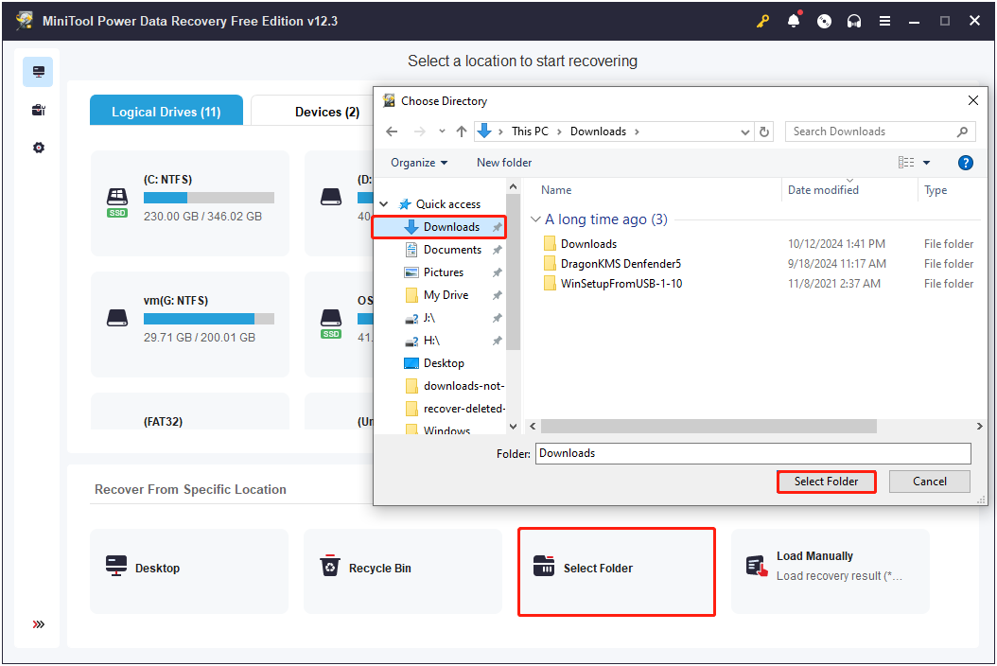Switch to Logical Drives tab
The width and height of the screenshot is (997, 666).
click(x=166, y=111)
